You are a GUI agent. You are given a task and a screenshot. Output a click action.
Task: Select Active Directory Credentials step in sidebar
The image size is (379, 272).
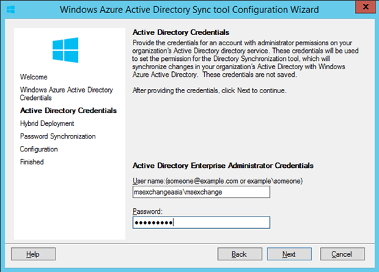point(69,110)
